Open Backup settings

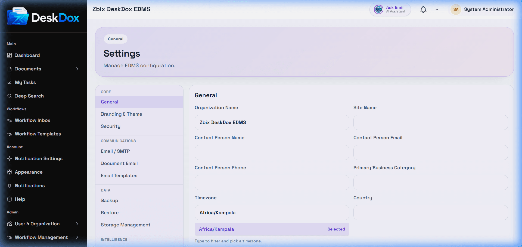139,200
